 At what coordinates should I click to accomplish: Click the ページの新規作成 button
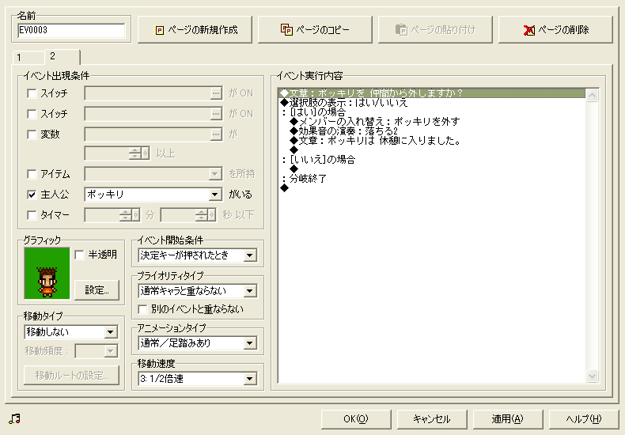click(195, 29)
